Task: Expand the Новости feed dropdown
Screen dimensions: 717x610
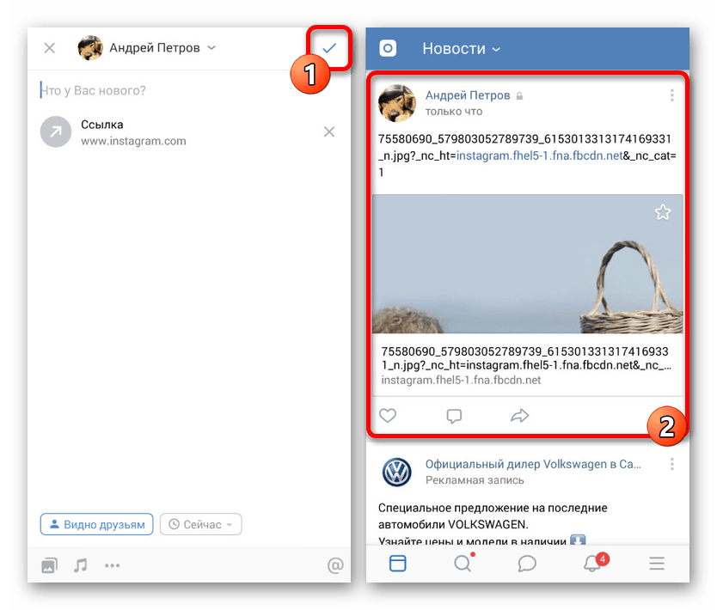Action: click(461, 48)
